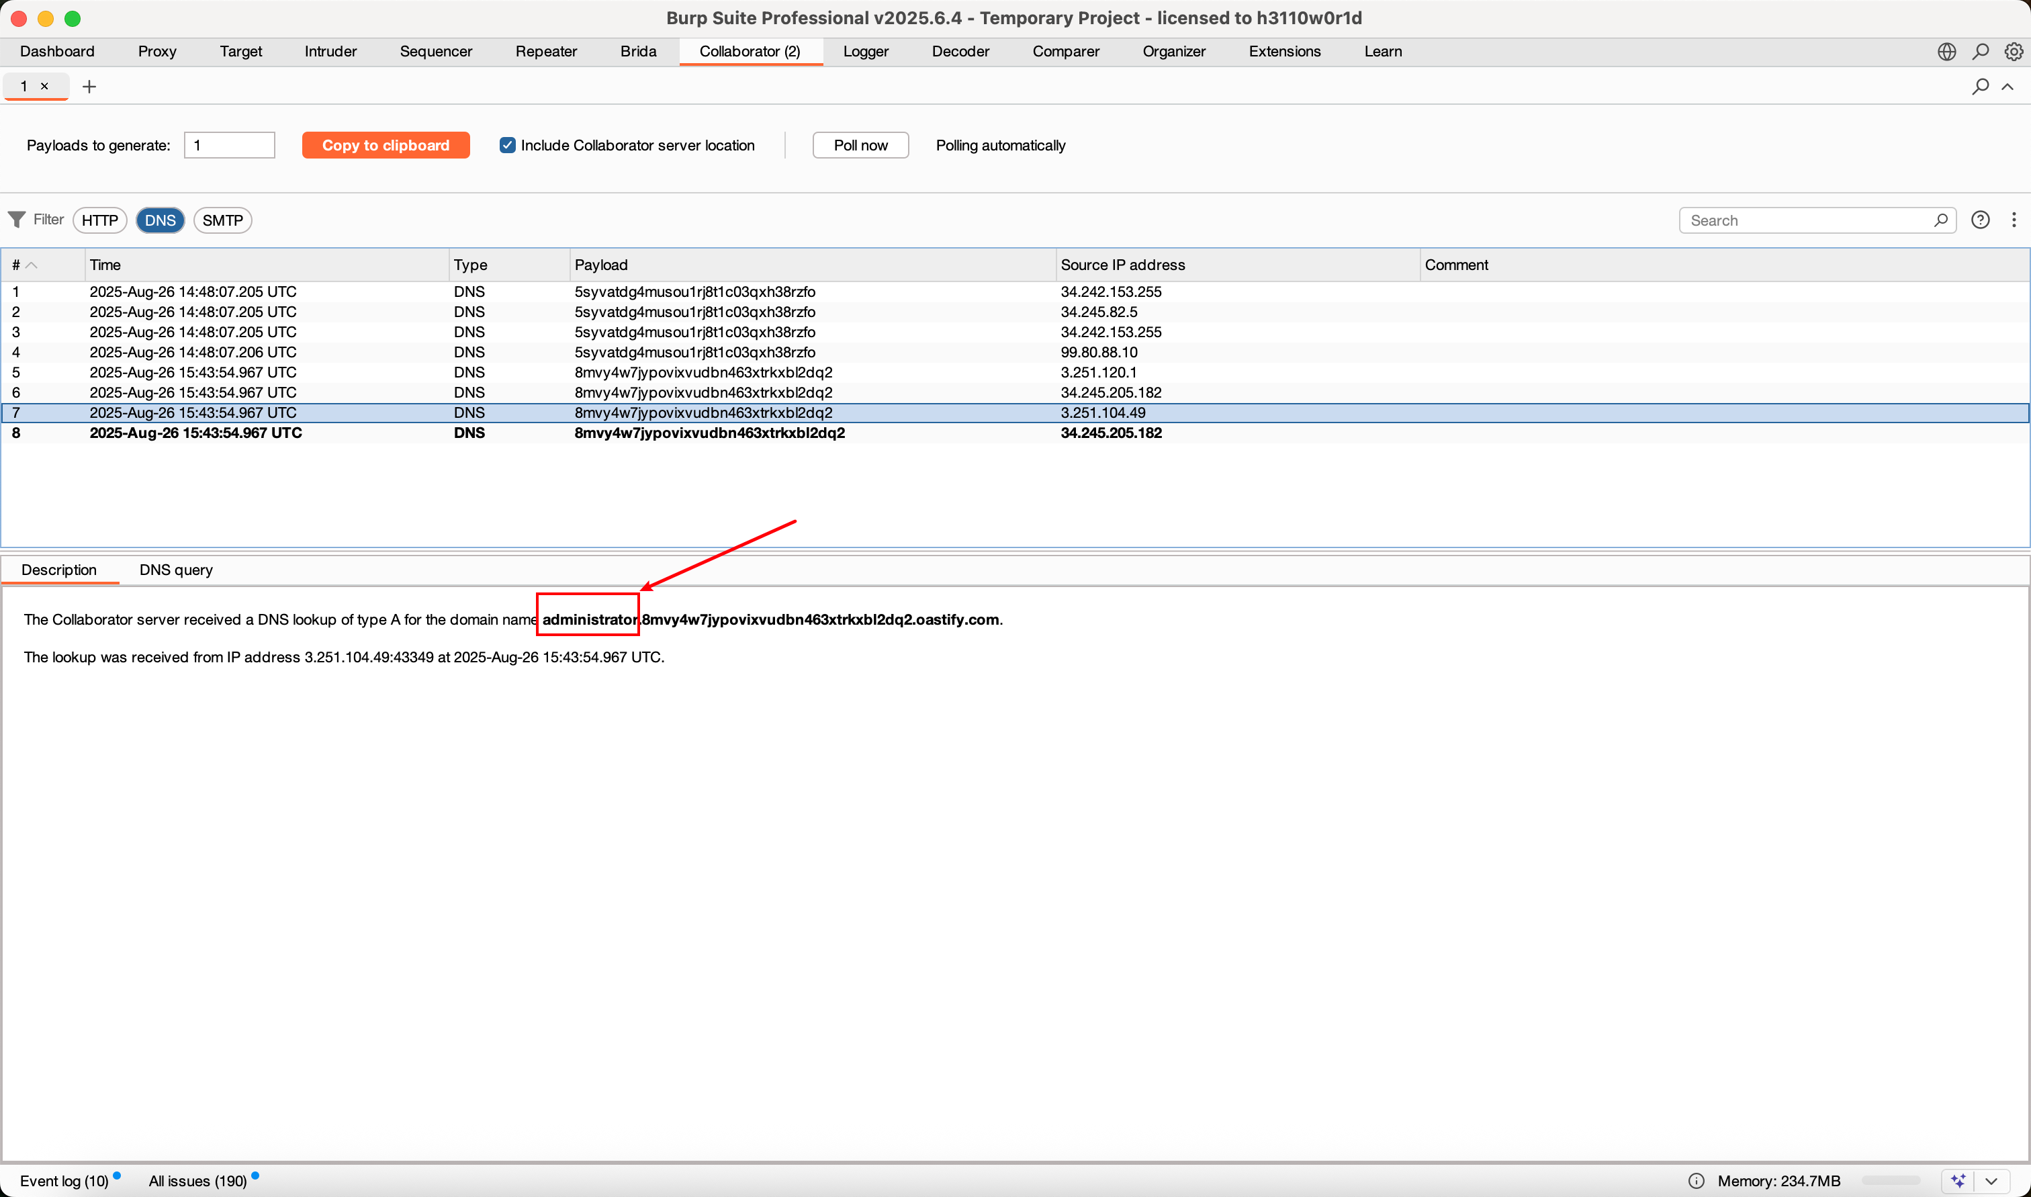Open the Comparer tab
Image resolution: width=2031 pixels, height=1197 pixels.
click(1066, 52)
